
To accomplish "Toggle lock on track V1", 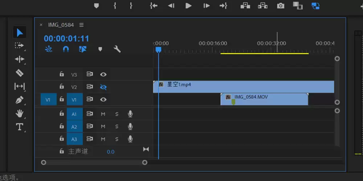I will 62,99.
